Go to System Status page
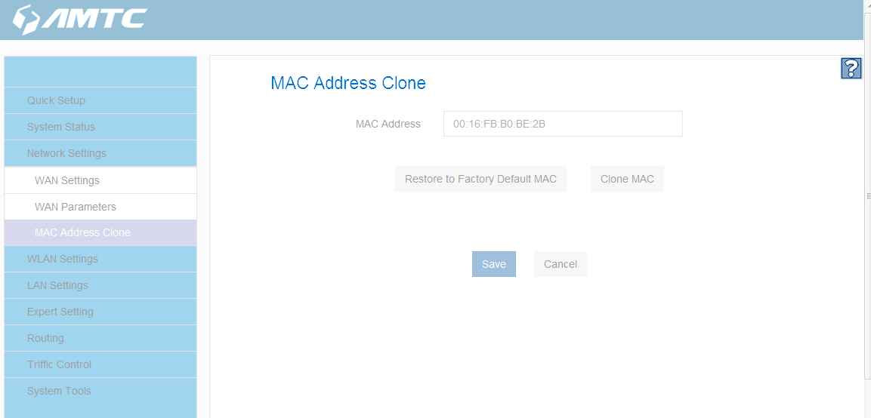871x418 pixels. (x=100, y=127)
